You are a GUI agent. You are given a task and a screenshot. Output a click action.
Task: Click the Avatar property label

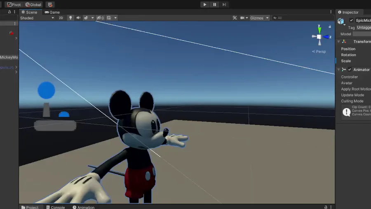[347, 83]
